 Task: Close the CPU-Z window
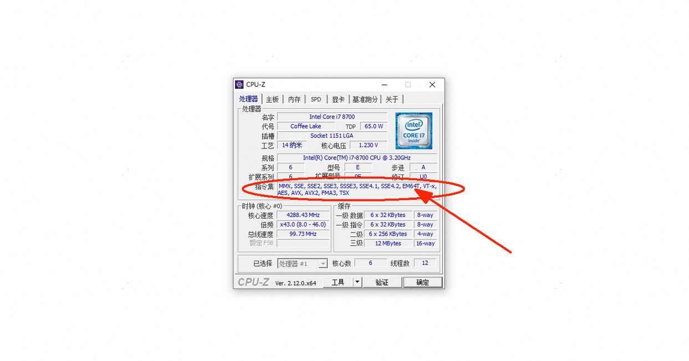[x=432, y=85]
